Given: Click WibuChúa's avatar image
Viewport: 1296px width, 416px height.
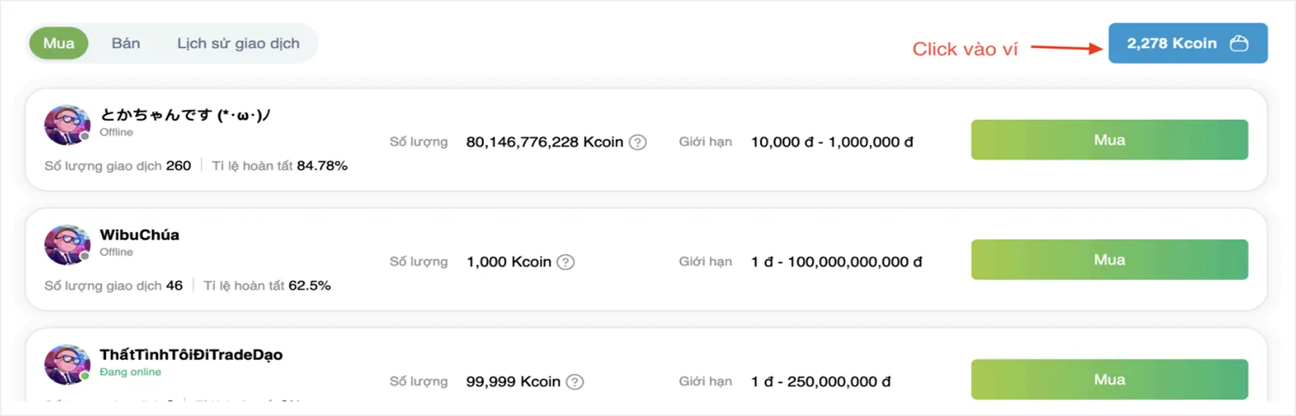Looking at the screenshot, I should click(67, 244).
